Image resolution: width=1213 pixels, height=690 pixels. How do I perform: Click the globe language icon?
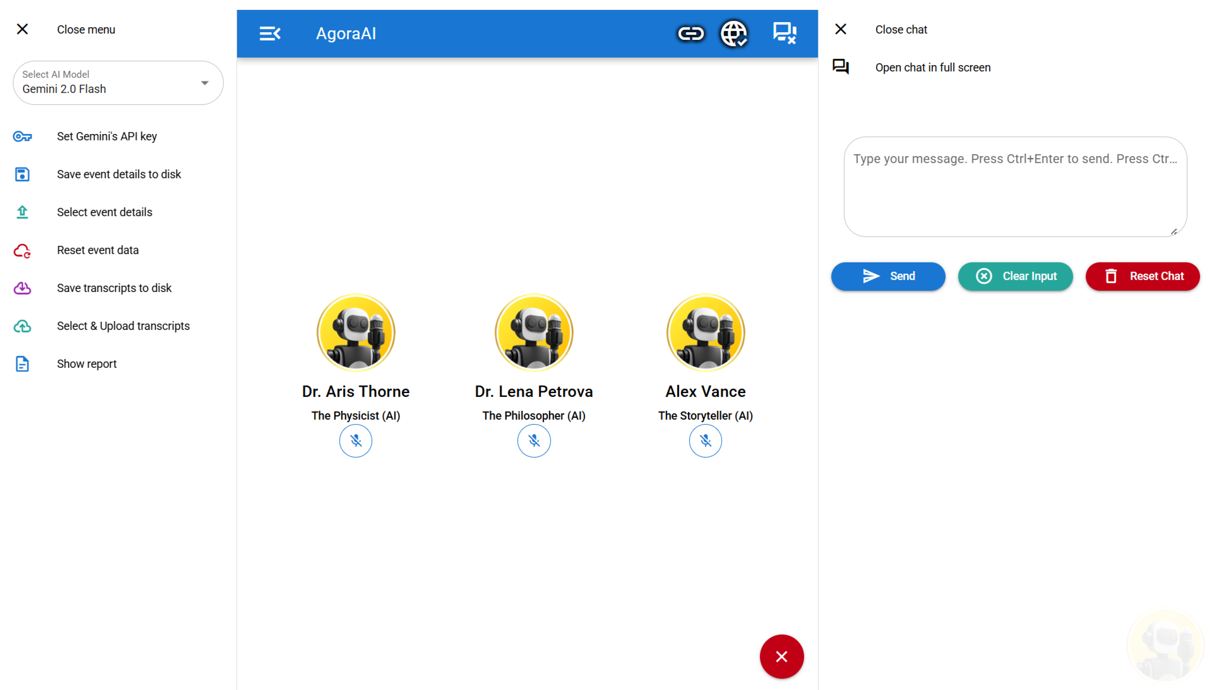tap(733, 34)
